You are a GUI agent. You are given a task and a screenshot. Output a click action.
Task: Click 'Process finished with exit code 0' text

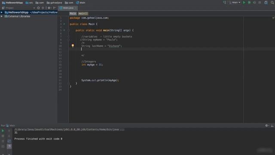click(x=38, y=139)
